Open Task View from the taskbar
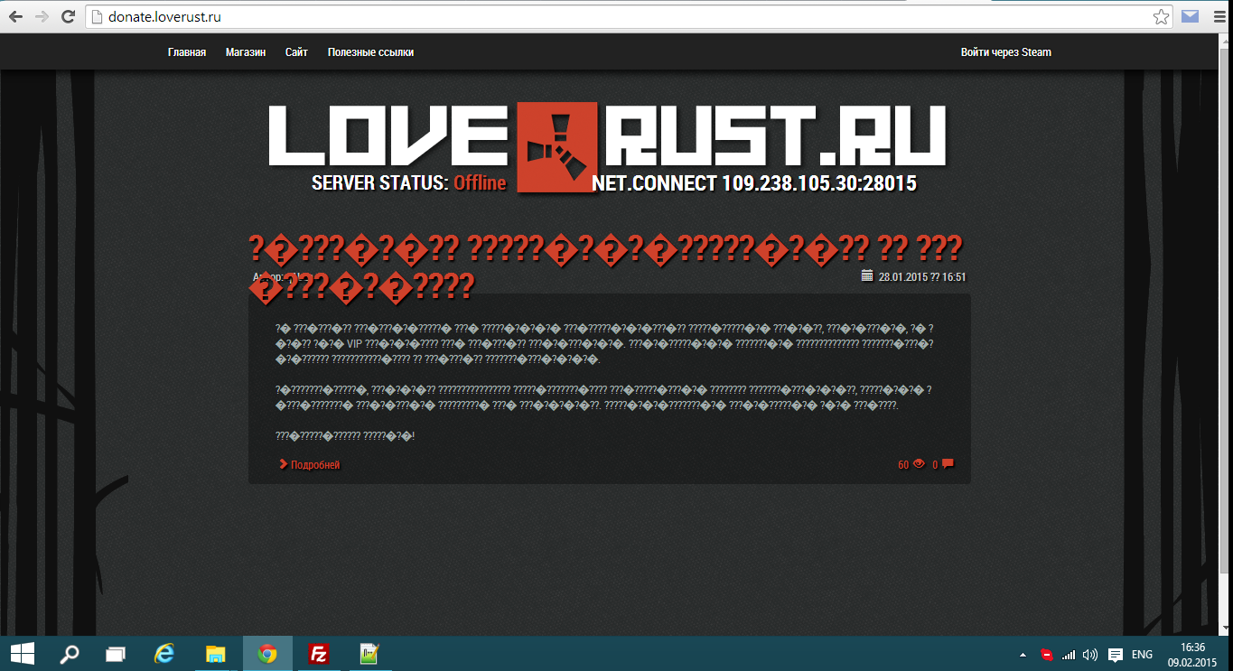 point(116,653)
